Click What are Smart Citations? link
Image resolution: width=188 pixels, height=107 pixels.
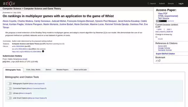37,98
